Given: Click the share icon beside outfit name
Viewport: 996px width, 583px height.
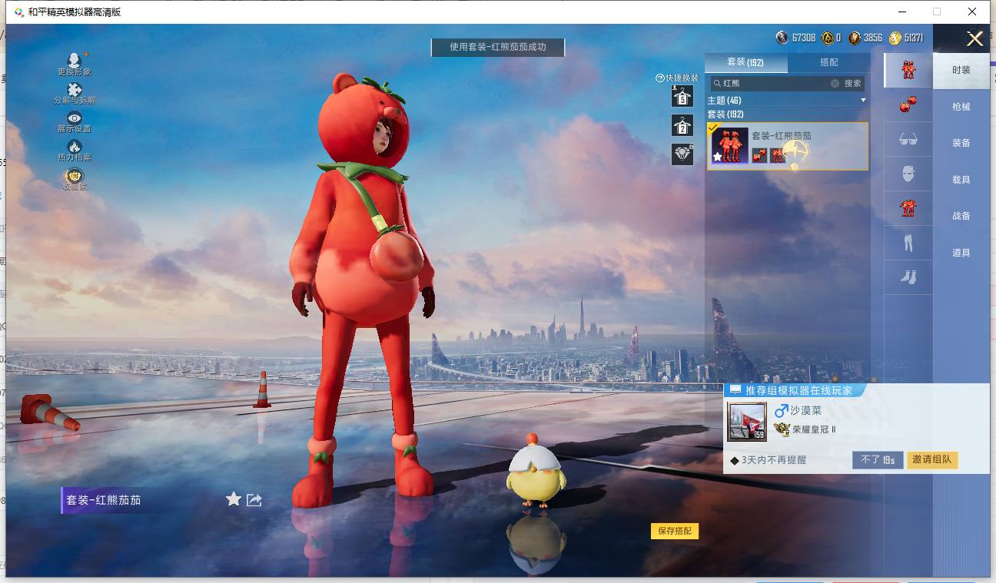Looking at the screenshot, I should pos(254,500).
